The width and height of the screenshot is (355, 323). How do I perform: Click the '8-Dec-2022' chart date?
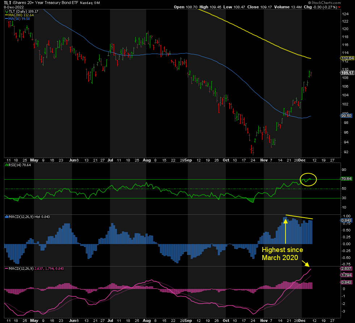[x=14, y=7]
